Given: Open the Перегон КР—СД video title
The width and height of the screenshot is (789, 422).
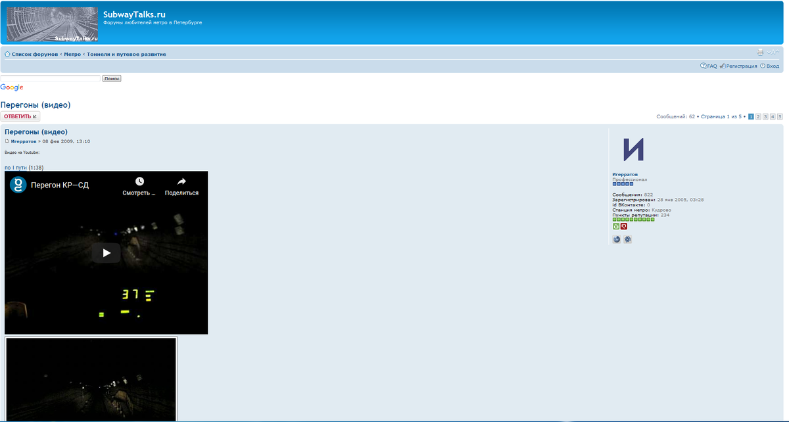Looking at the screenshot, I should pyautogui.click(x=60, y=185).
